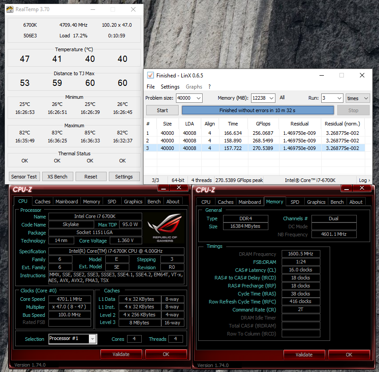Switch to Bench tab in left CPU-Z
The width and height of the screenshot is (379, 372).
[x=154, y=202]
